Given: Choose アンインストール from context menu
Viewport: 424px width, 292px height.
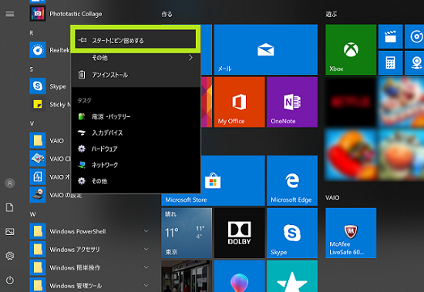Looking at the screenshot, I should [136, 75].
